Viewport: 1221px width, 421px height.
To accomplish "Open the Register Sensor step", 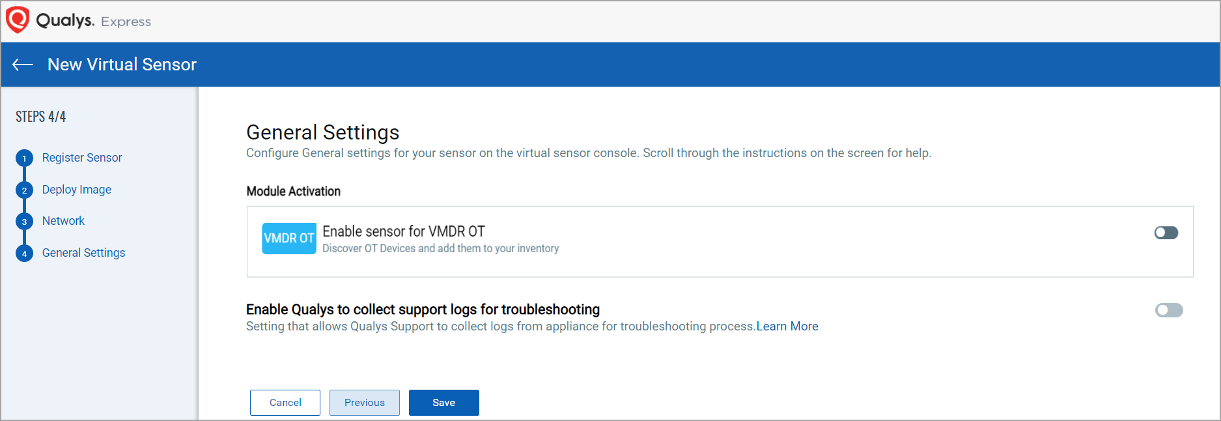I will tap(82, 158).
